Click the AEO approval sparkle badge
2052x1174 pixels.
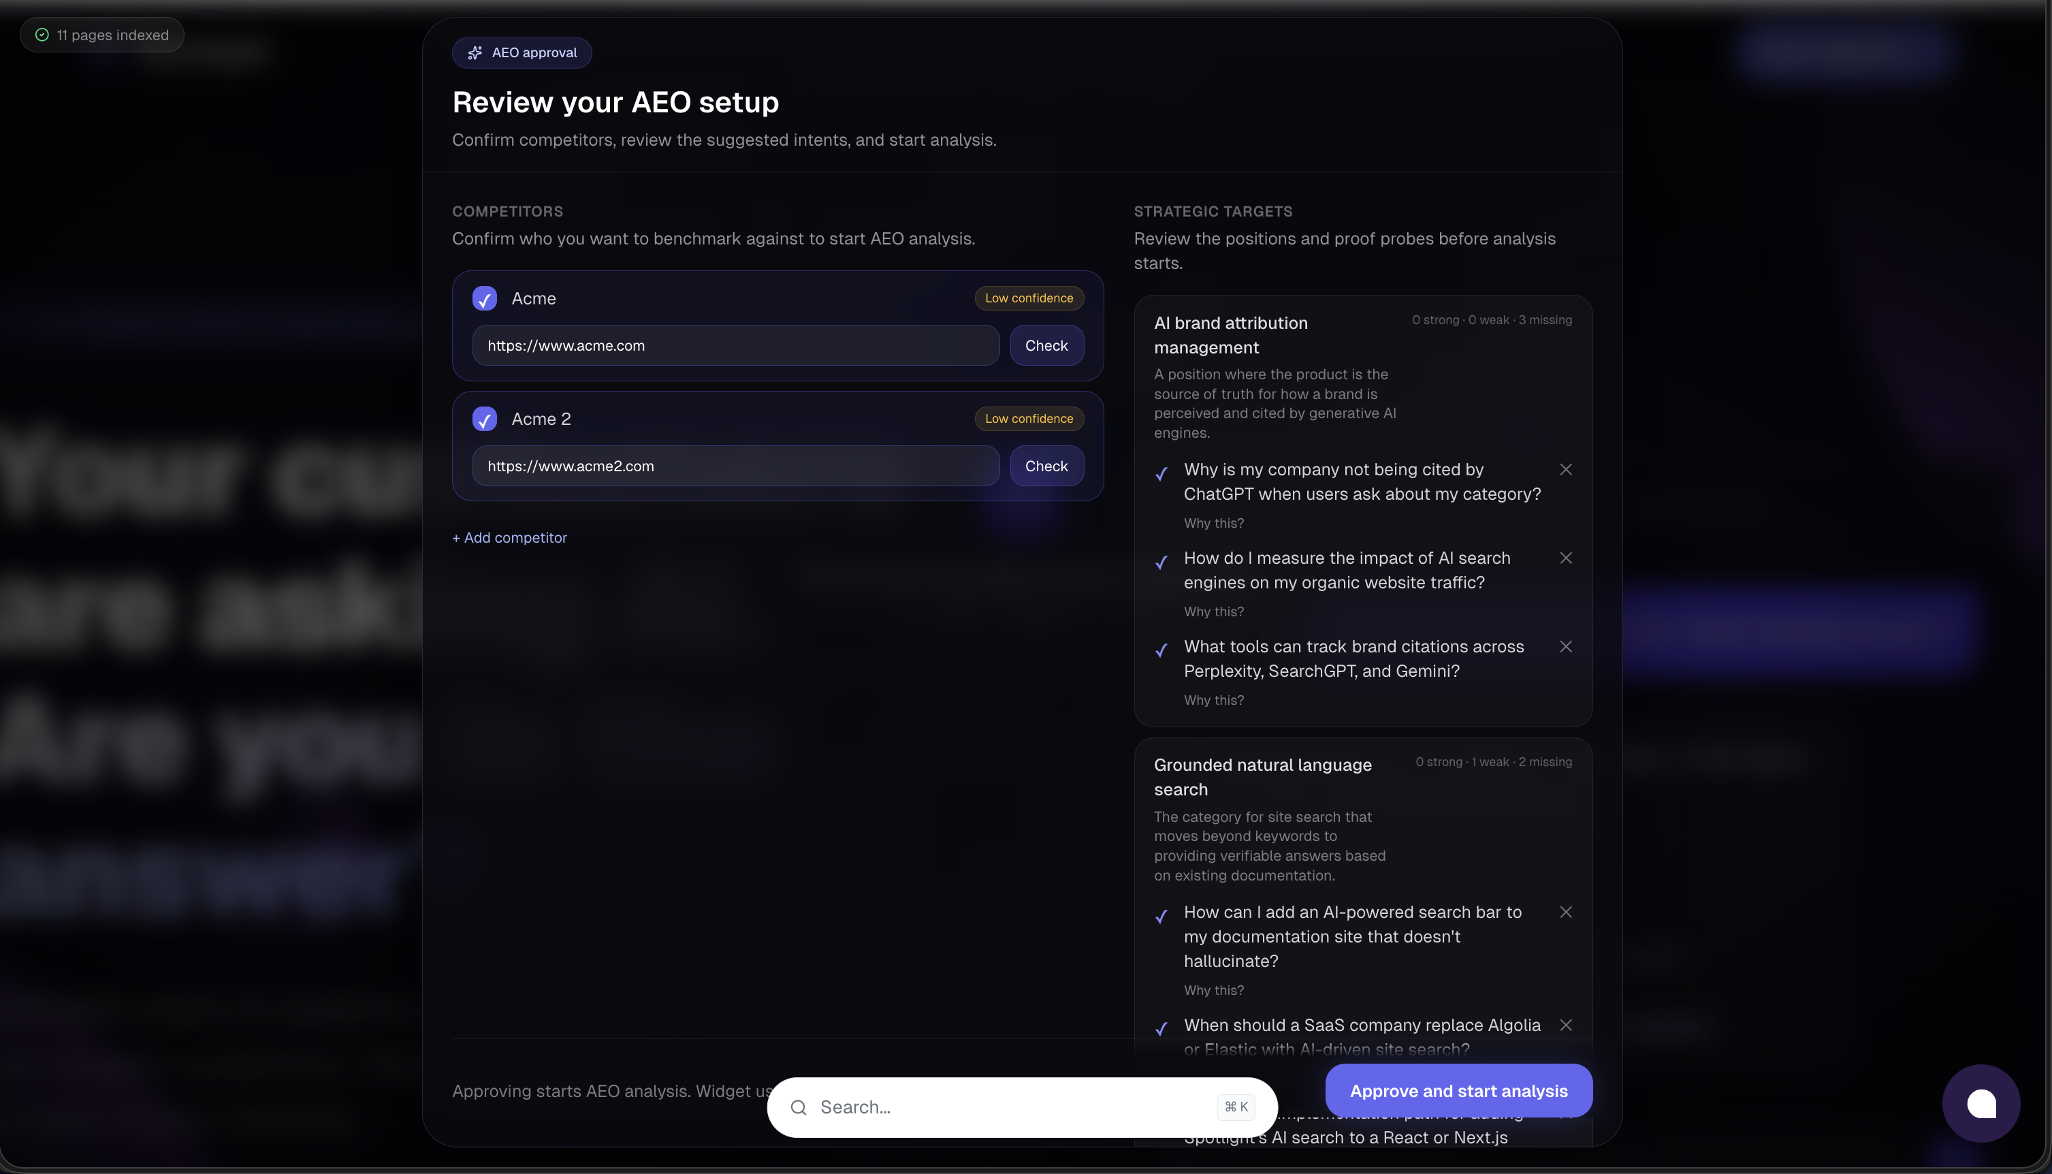click(522, 52)
